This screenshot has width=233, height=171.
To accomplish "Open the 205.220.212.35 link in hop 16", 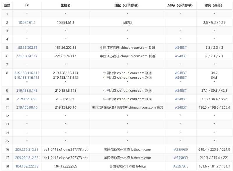I will (x=27, y=149).
